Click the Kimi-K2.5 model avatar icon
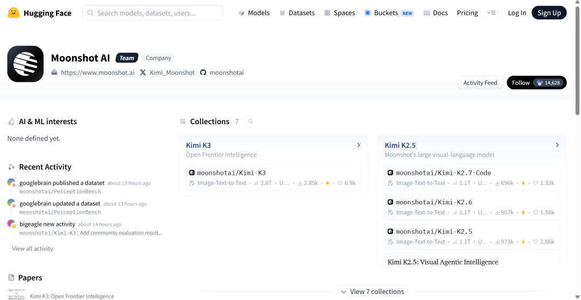 tap(390, 232)
